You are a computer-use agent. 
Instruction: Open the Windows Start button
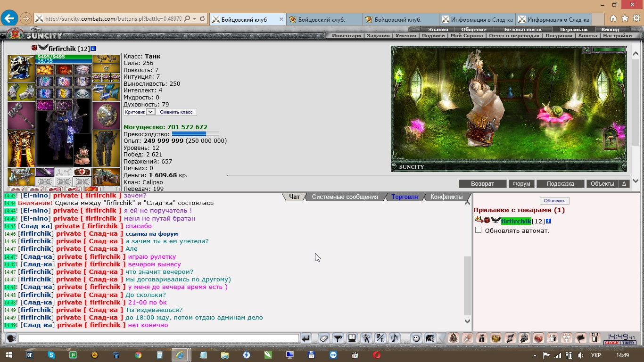point(9,355)
